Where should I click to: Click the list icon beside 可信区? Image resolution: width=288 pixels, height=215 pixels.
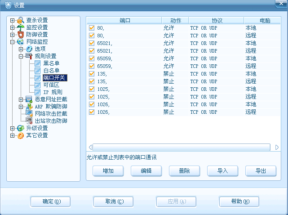pyautogui.click(x=38, y=85)
